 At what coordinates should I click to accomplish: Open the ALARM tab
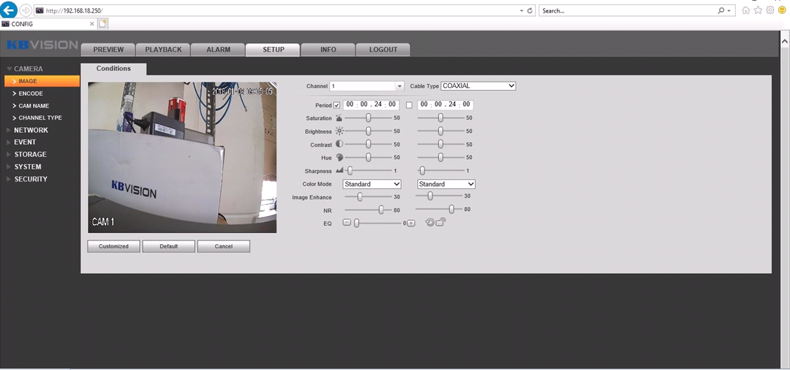pos(218,50)
